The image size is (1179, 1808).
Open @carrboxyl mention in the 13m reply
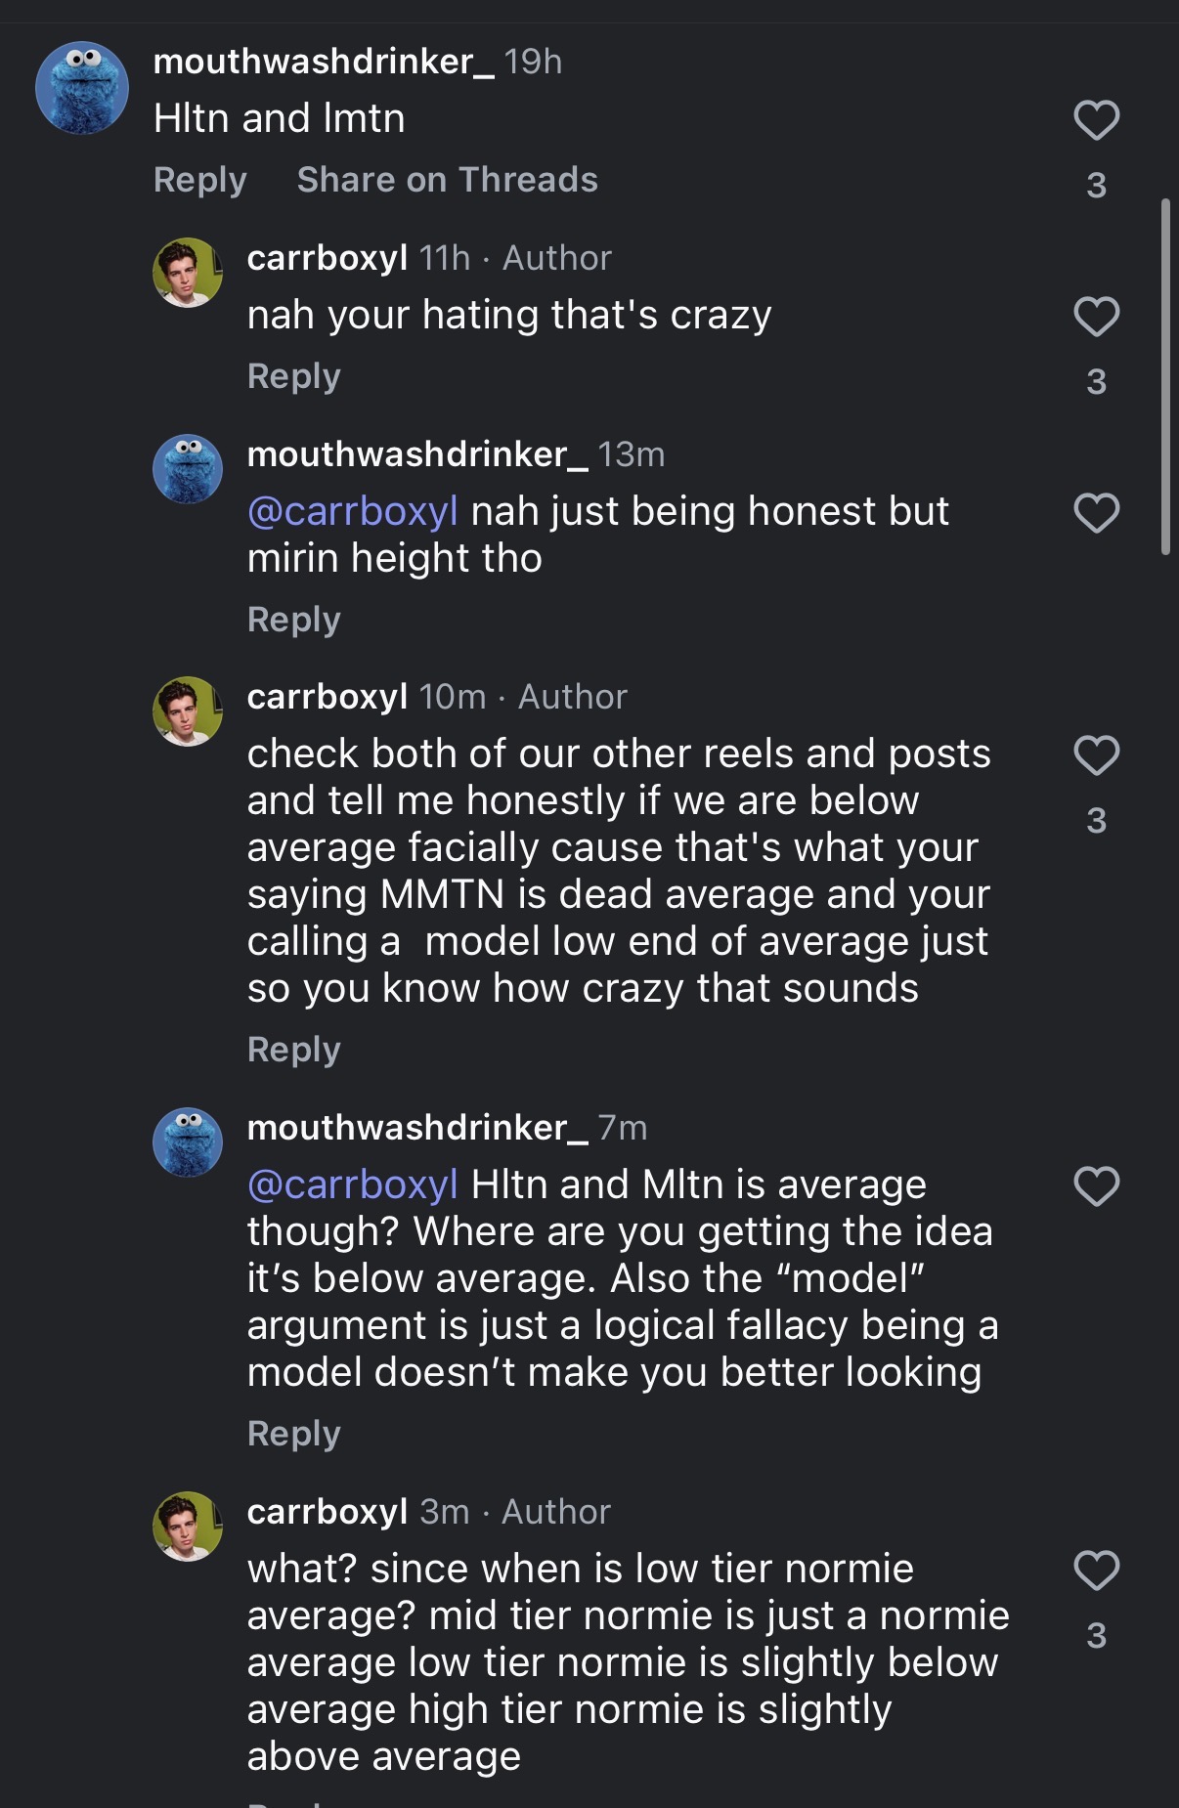352,511
